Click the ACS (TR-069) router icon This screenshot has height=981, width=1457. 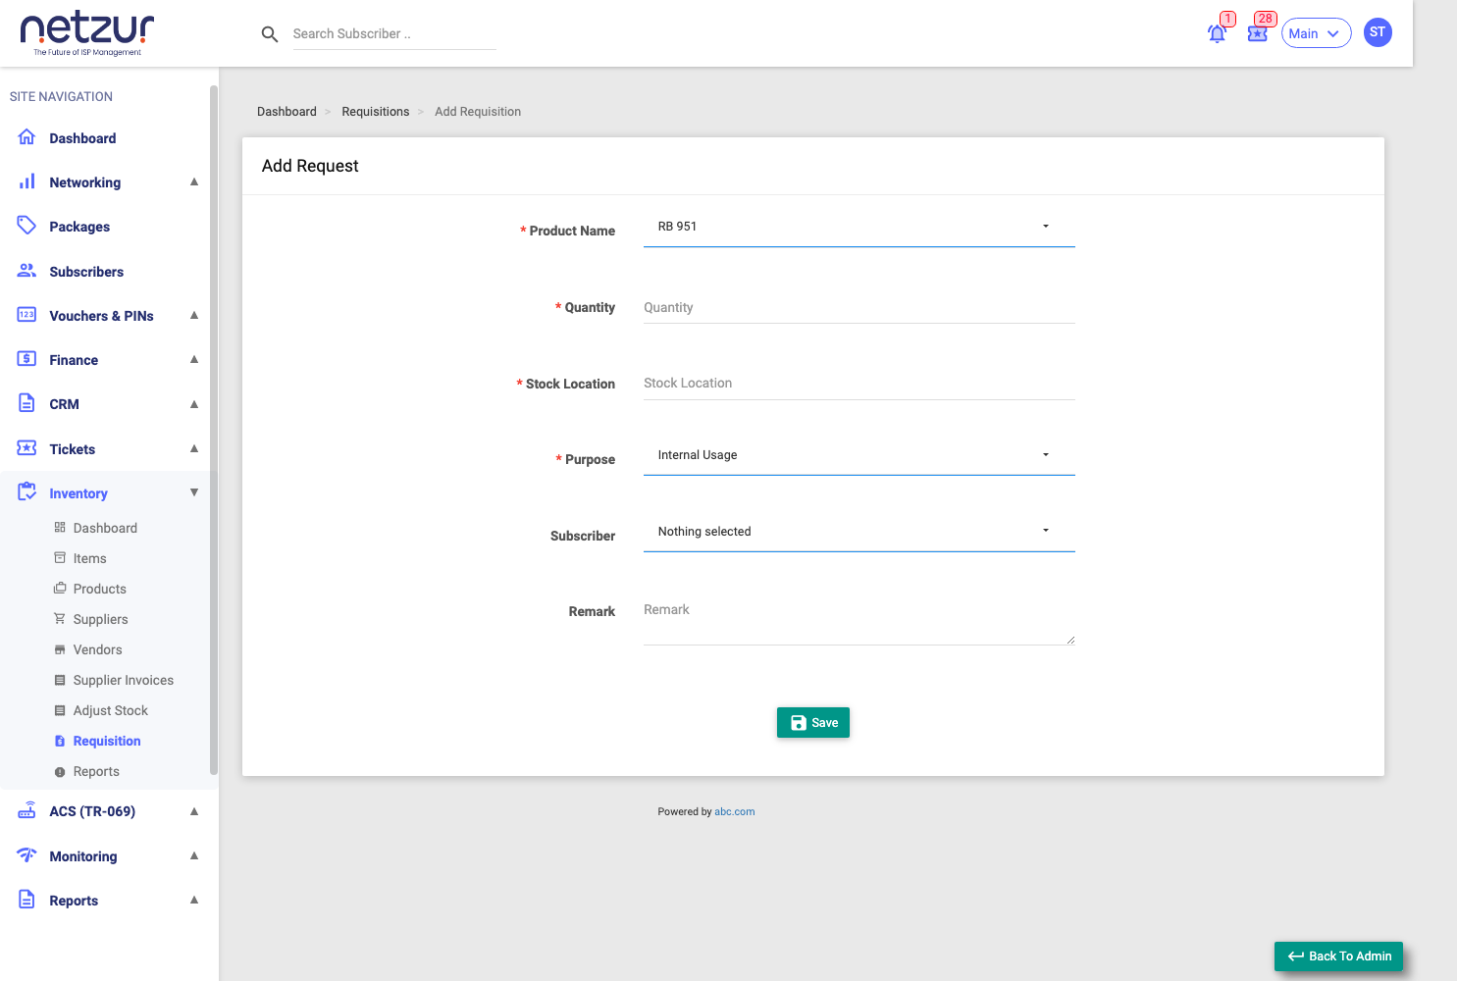pos(27,810)
